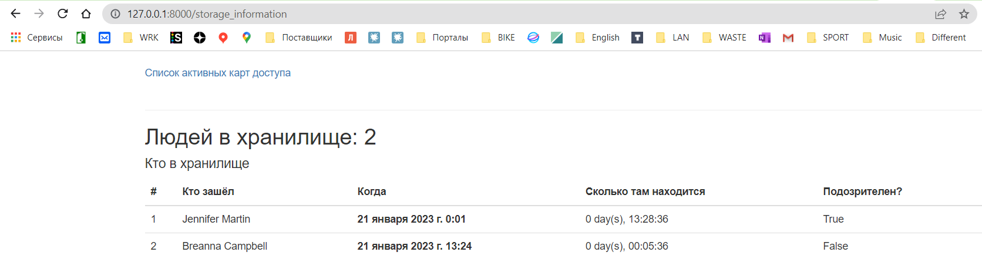Open the Google Maps bookmark

247,38
